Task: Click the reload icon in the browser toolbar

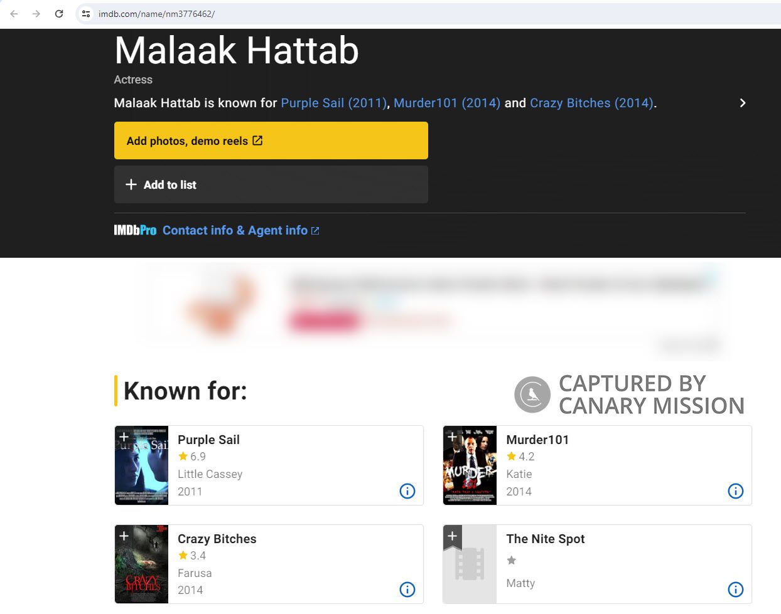Action: click(58, 13)
